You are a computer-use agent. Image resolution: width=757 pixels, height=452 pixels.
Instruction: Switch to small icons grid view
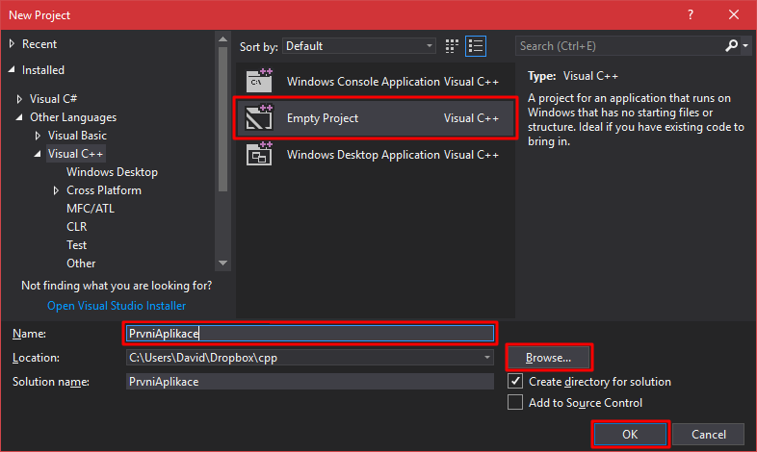[x=452, y=46]
